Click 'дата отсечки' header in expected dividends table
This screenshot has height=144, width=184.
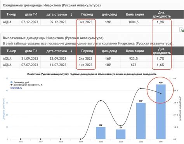[57, 14]
